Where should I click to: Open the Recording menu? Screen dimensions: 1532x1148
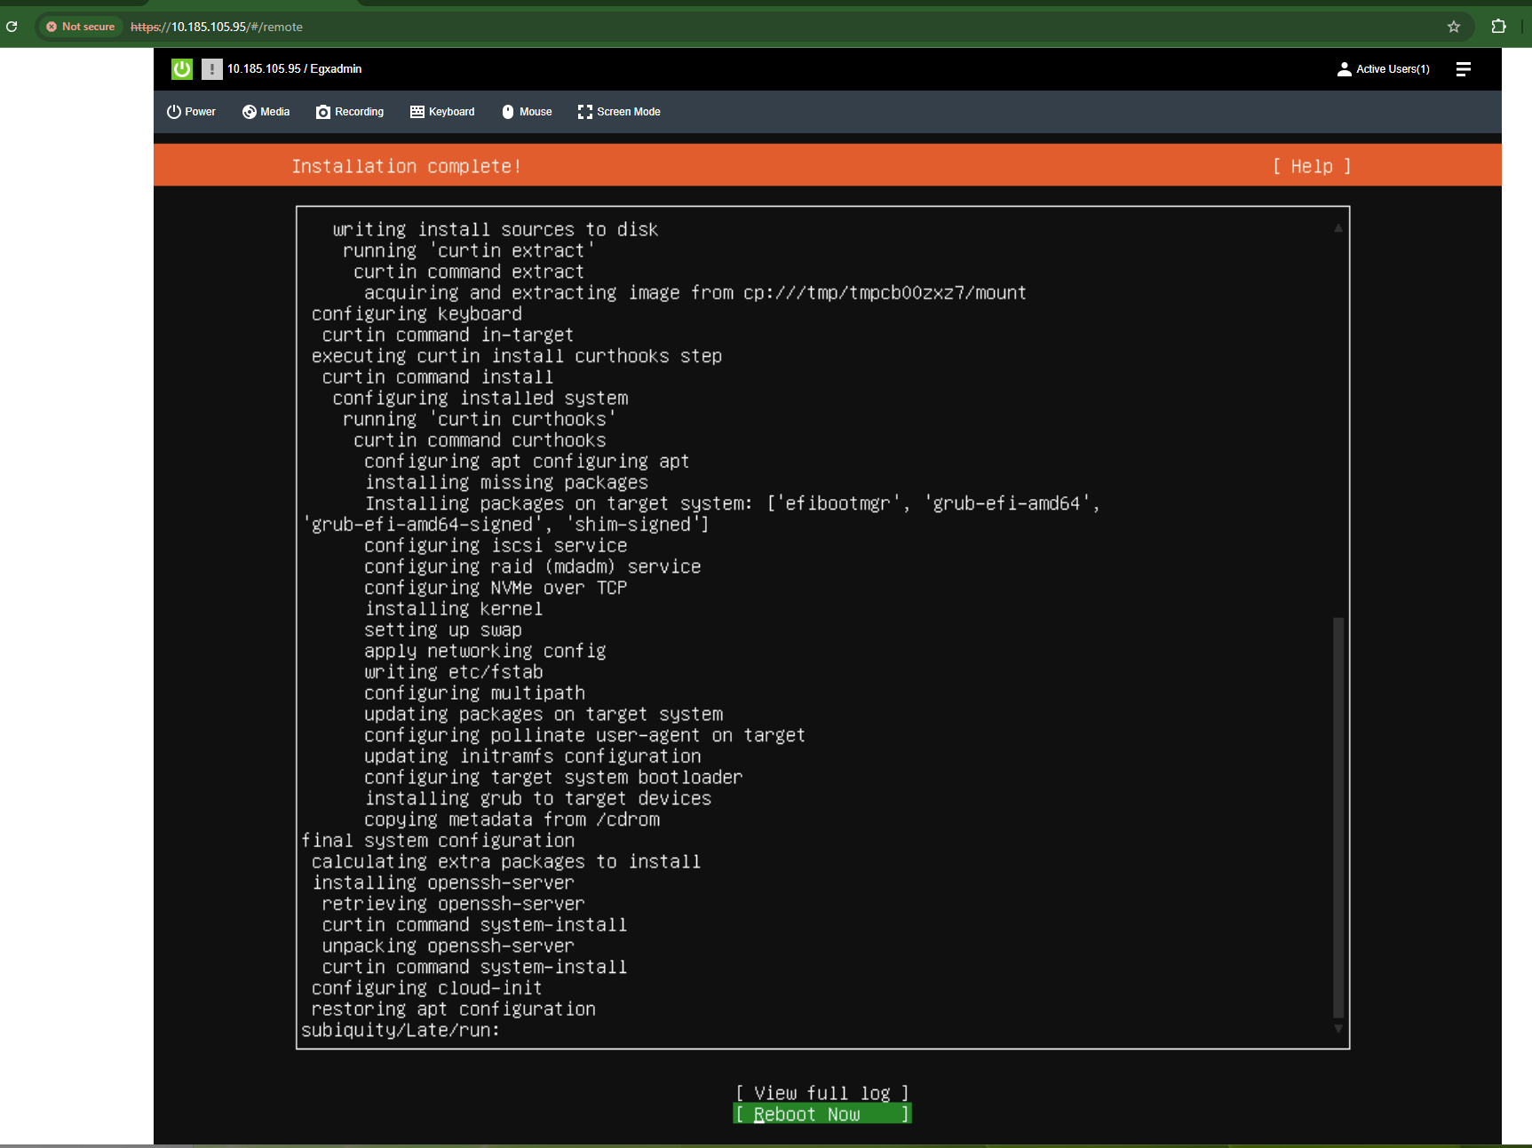(350, 112)
